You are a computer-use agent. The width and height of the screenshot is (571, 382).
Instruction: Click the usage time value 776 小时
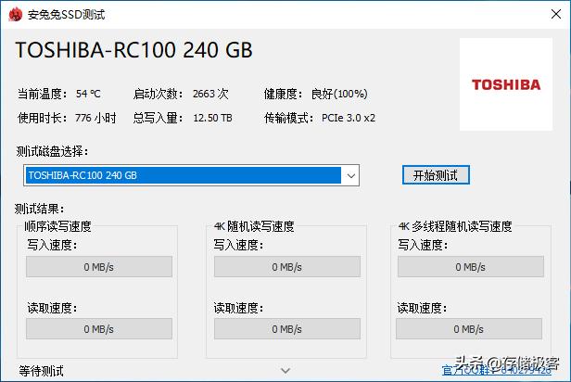point(95,118)
